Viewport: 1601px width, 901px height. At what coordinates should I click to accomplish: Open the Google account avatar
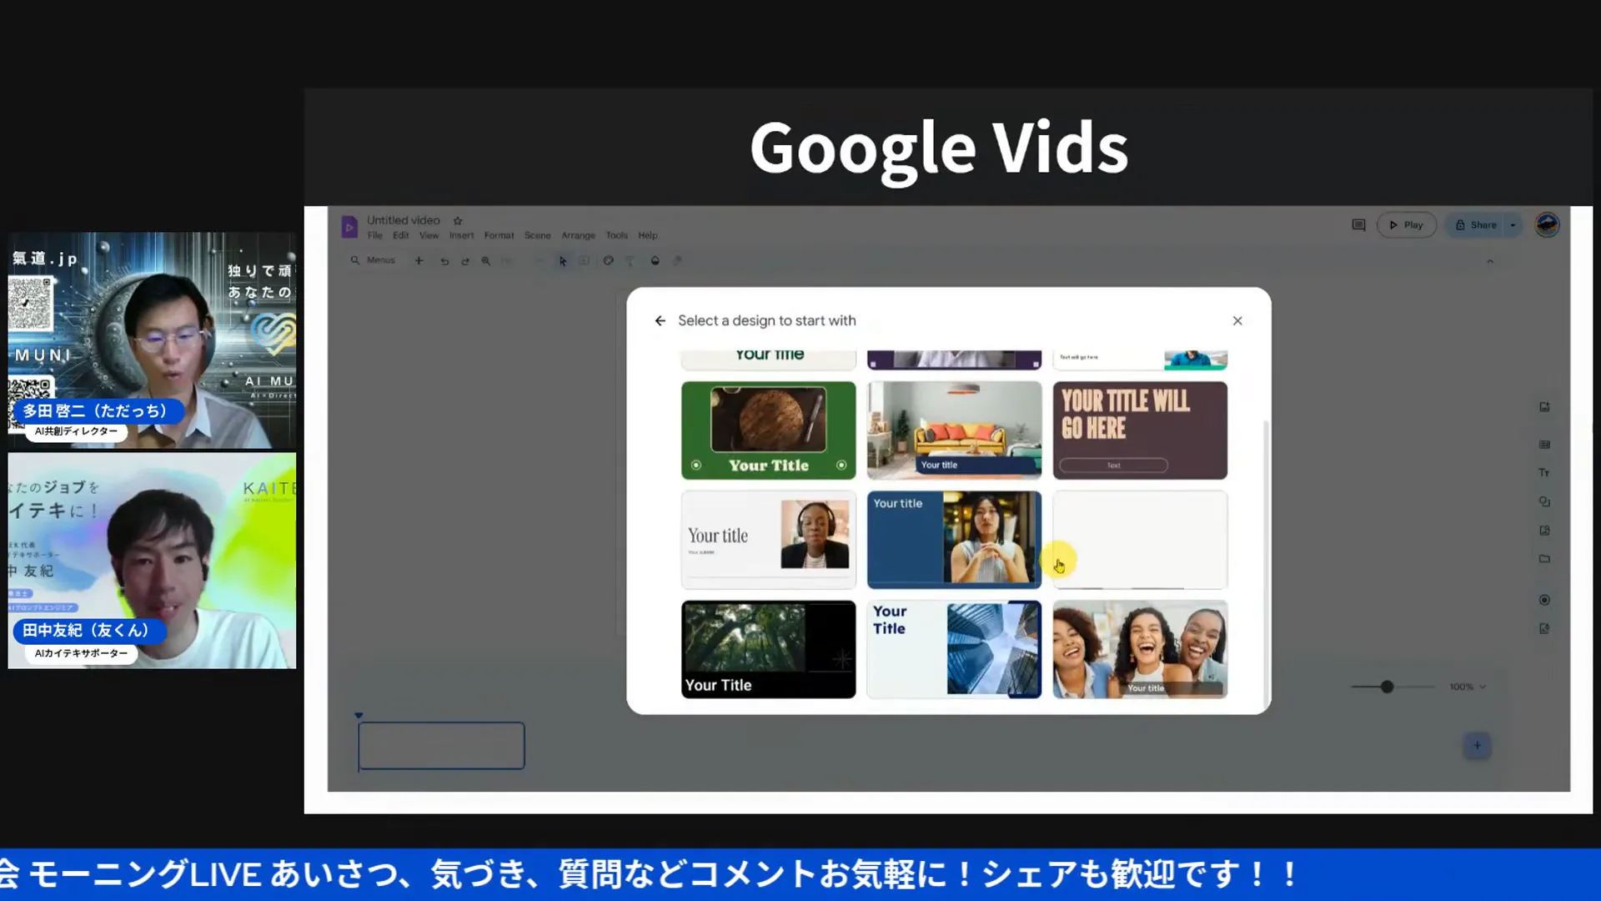1548,224
